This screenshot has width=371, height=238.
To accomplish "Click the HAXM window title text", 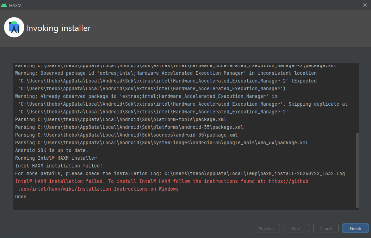I will pos(15,5).
